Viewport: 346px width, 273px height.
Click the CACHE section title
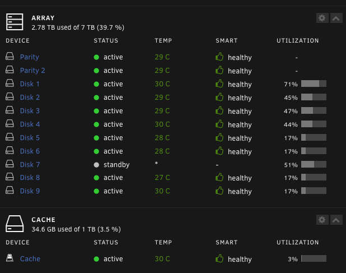pos(44,220)
